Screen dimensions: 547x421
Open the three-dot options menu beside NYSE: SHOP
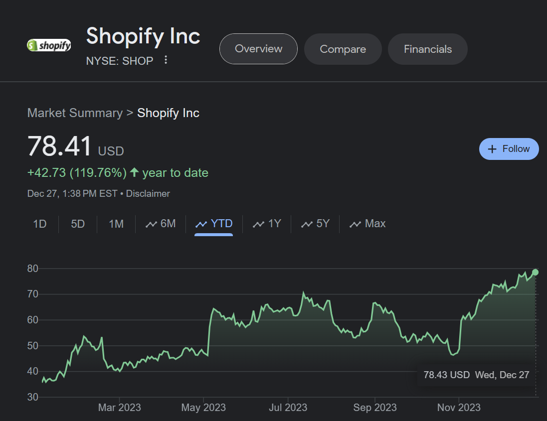pyautogui.click(x=166, y=60)
